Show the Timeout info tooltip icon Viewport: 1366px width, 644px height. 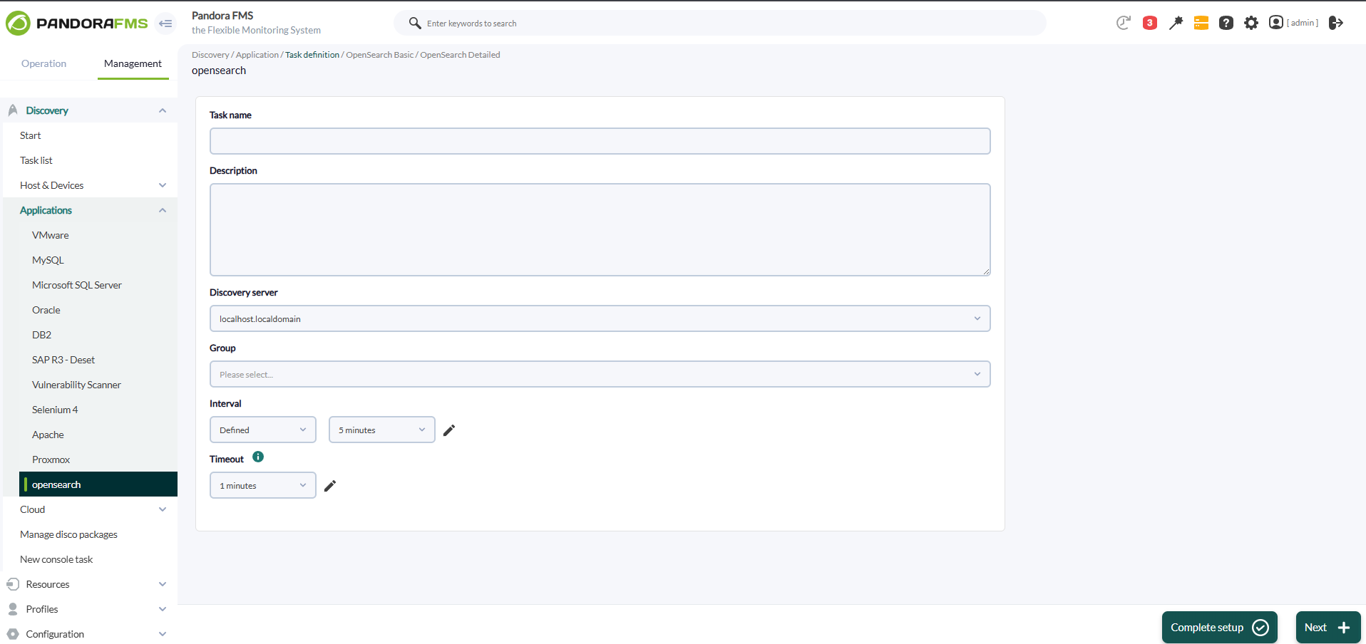(x=258, y=457)
